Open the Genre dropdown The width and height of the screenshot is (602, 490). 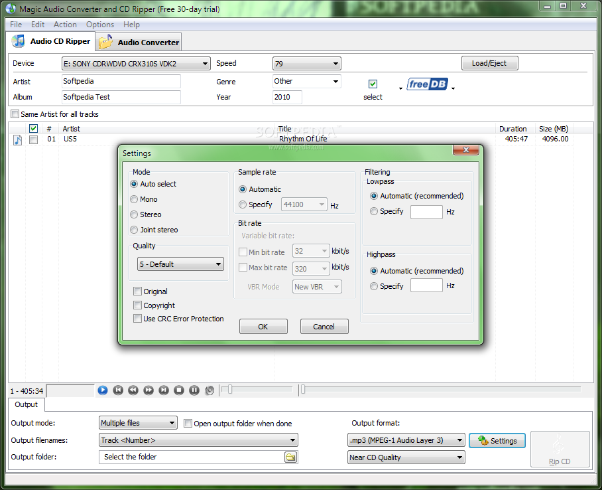pyautogui.click(x=307, y=81)
